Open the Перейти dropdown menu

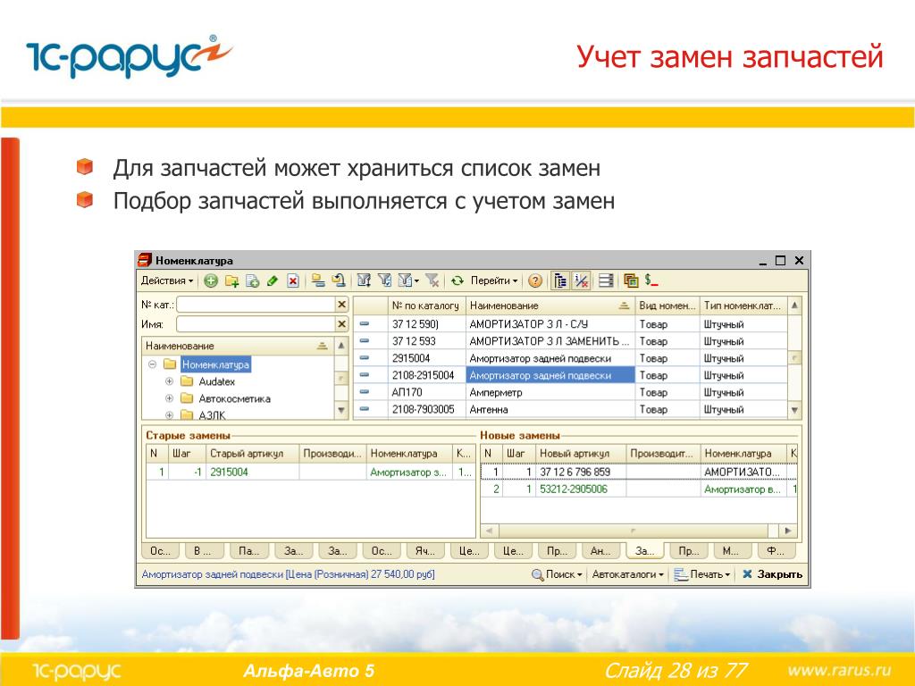tap(493, 280)
